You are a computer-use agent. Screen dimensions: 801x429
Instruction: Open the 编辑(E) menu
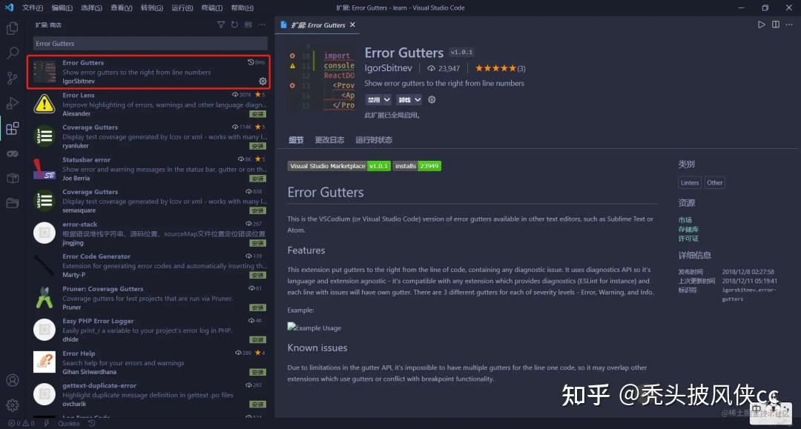(x=62, y=7)
